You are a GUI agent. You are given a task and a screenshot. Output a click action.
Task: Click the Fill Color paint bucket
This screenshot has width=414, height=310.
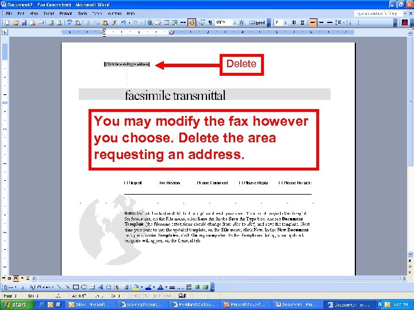coord(136,287)
